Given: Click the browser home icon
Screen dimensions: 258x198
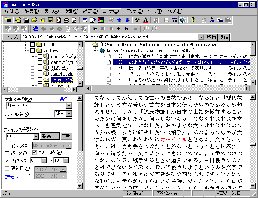Looking at the screenshot, I should 76,29.
